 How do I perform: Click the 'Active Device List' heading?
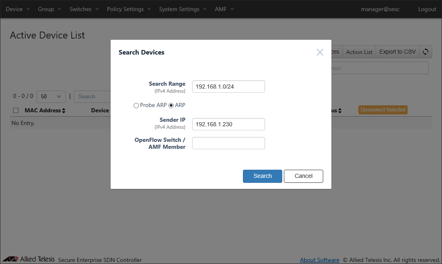(48, 35)
